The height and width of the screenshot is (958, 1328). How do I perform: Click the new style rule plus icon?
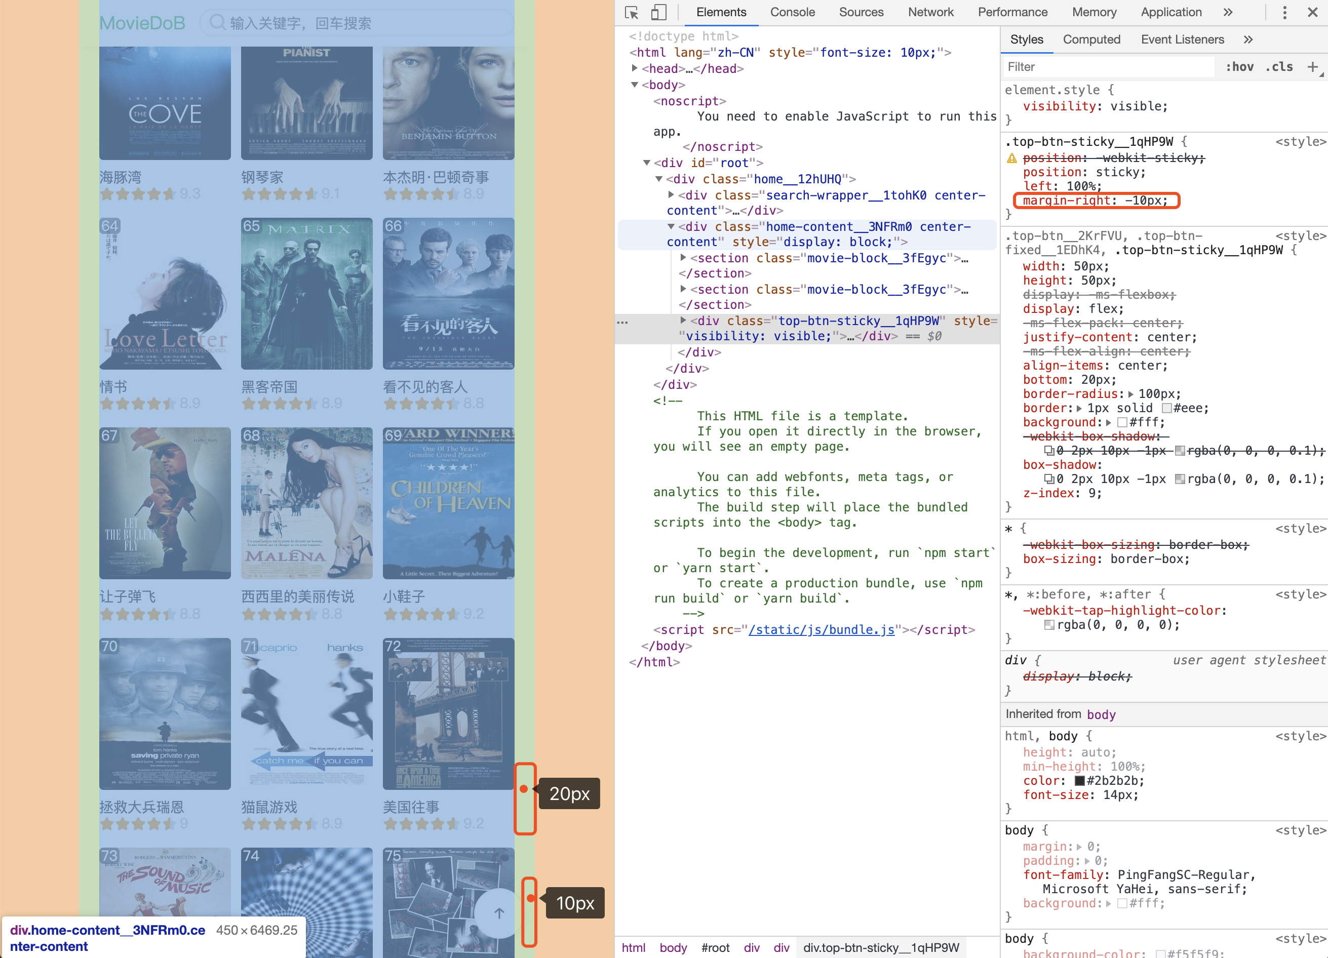click(x=1312, y=67)
